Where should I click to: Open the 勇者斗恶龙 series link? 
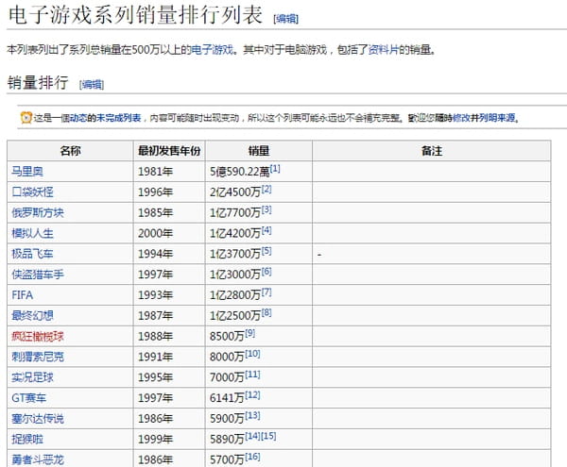pos(38,459)
